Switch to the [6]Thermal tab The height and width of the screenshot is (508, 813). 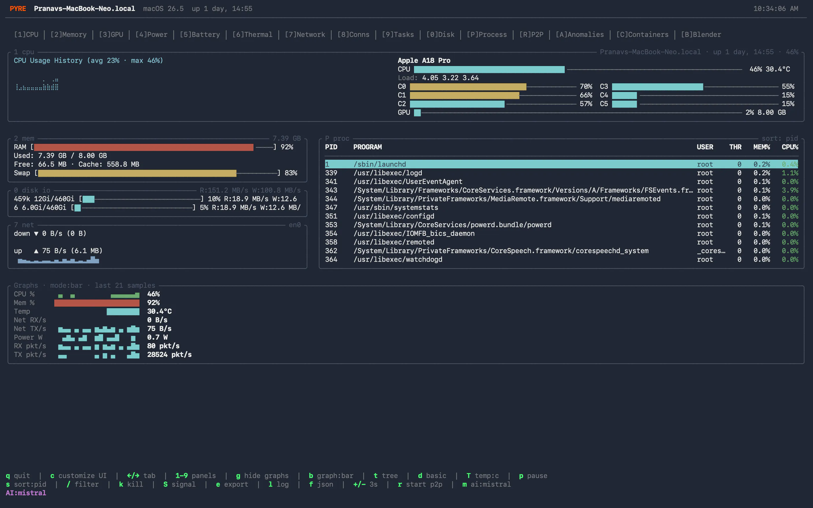tap(252, 35)
